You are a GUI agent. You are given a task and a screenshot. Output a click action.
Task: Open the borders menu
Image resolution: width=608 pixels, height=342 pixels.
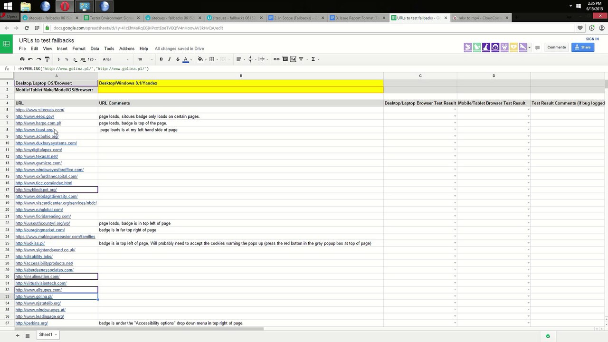click(x=213, y=59)
